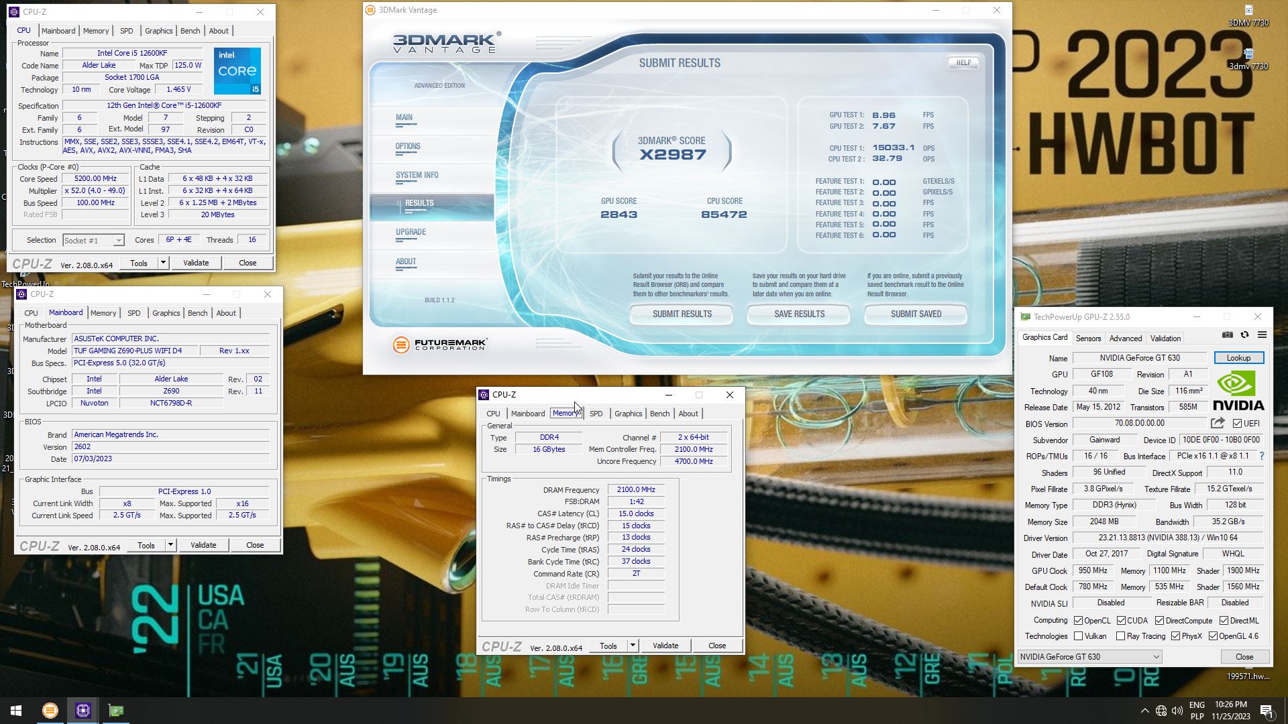Open CPU-Z from the taskbar
The image size is (1288, 724).
[83, 711]
